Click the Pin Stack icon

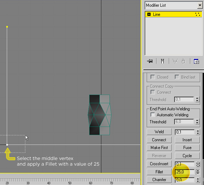tap(150, 61)
